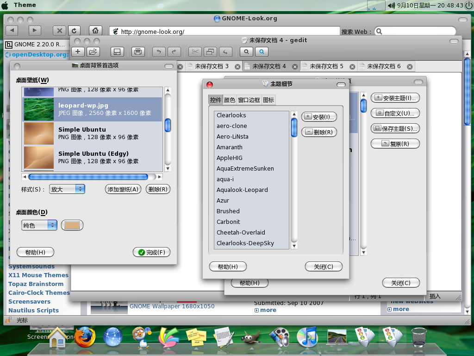Stop loading the page in the browser

coord(59,31)
